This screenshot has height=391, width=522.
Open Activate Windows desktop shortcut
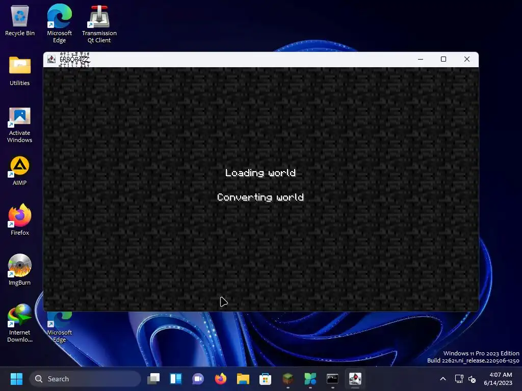(x=20, y=125)
